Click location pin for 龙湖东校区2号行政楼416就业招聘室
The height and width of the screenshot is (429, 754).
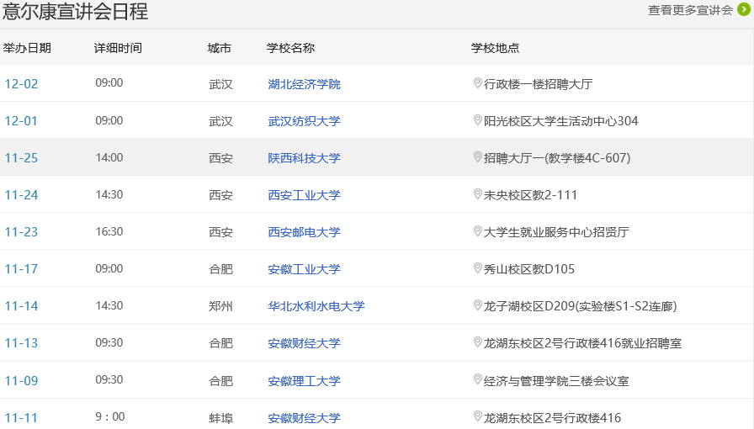click(x=477, y=342)
